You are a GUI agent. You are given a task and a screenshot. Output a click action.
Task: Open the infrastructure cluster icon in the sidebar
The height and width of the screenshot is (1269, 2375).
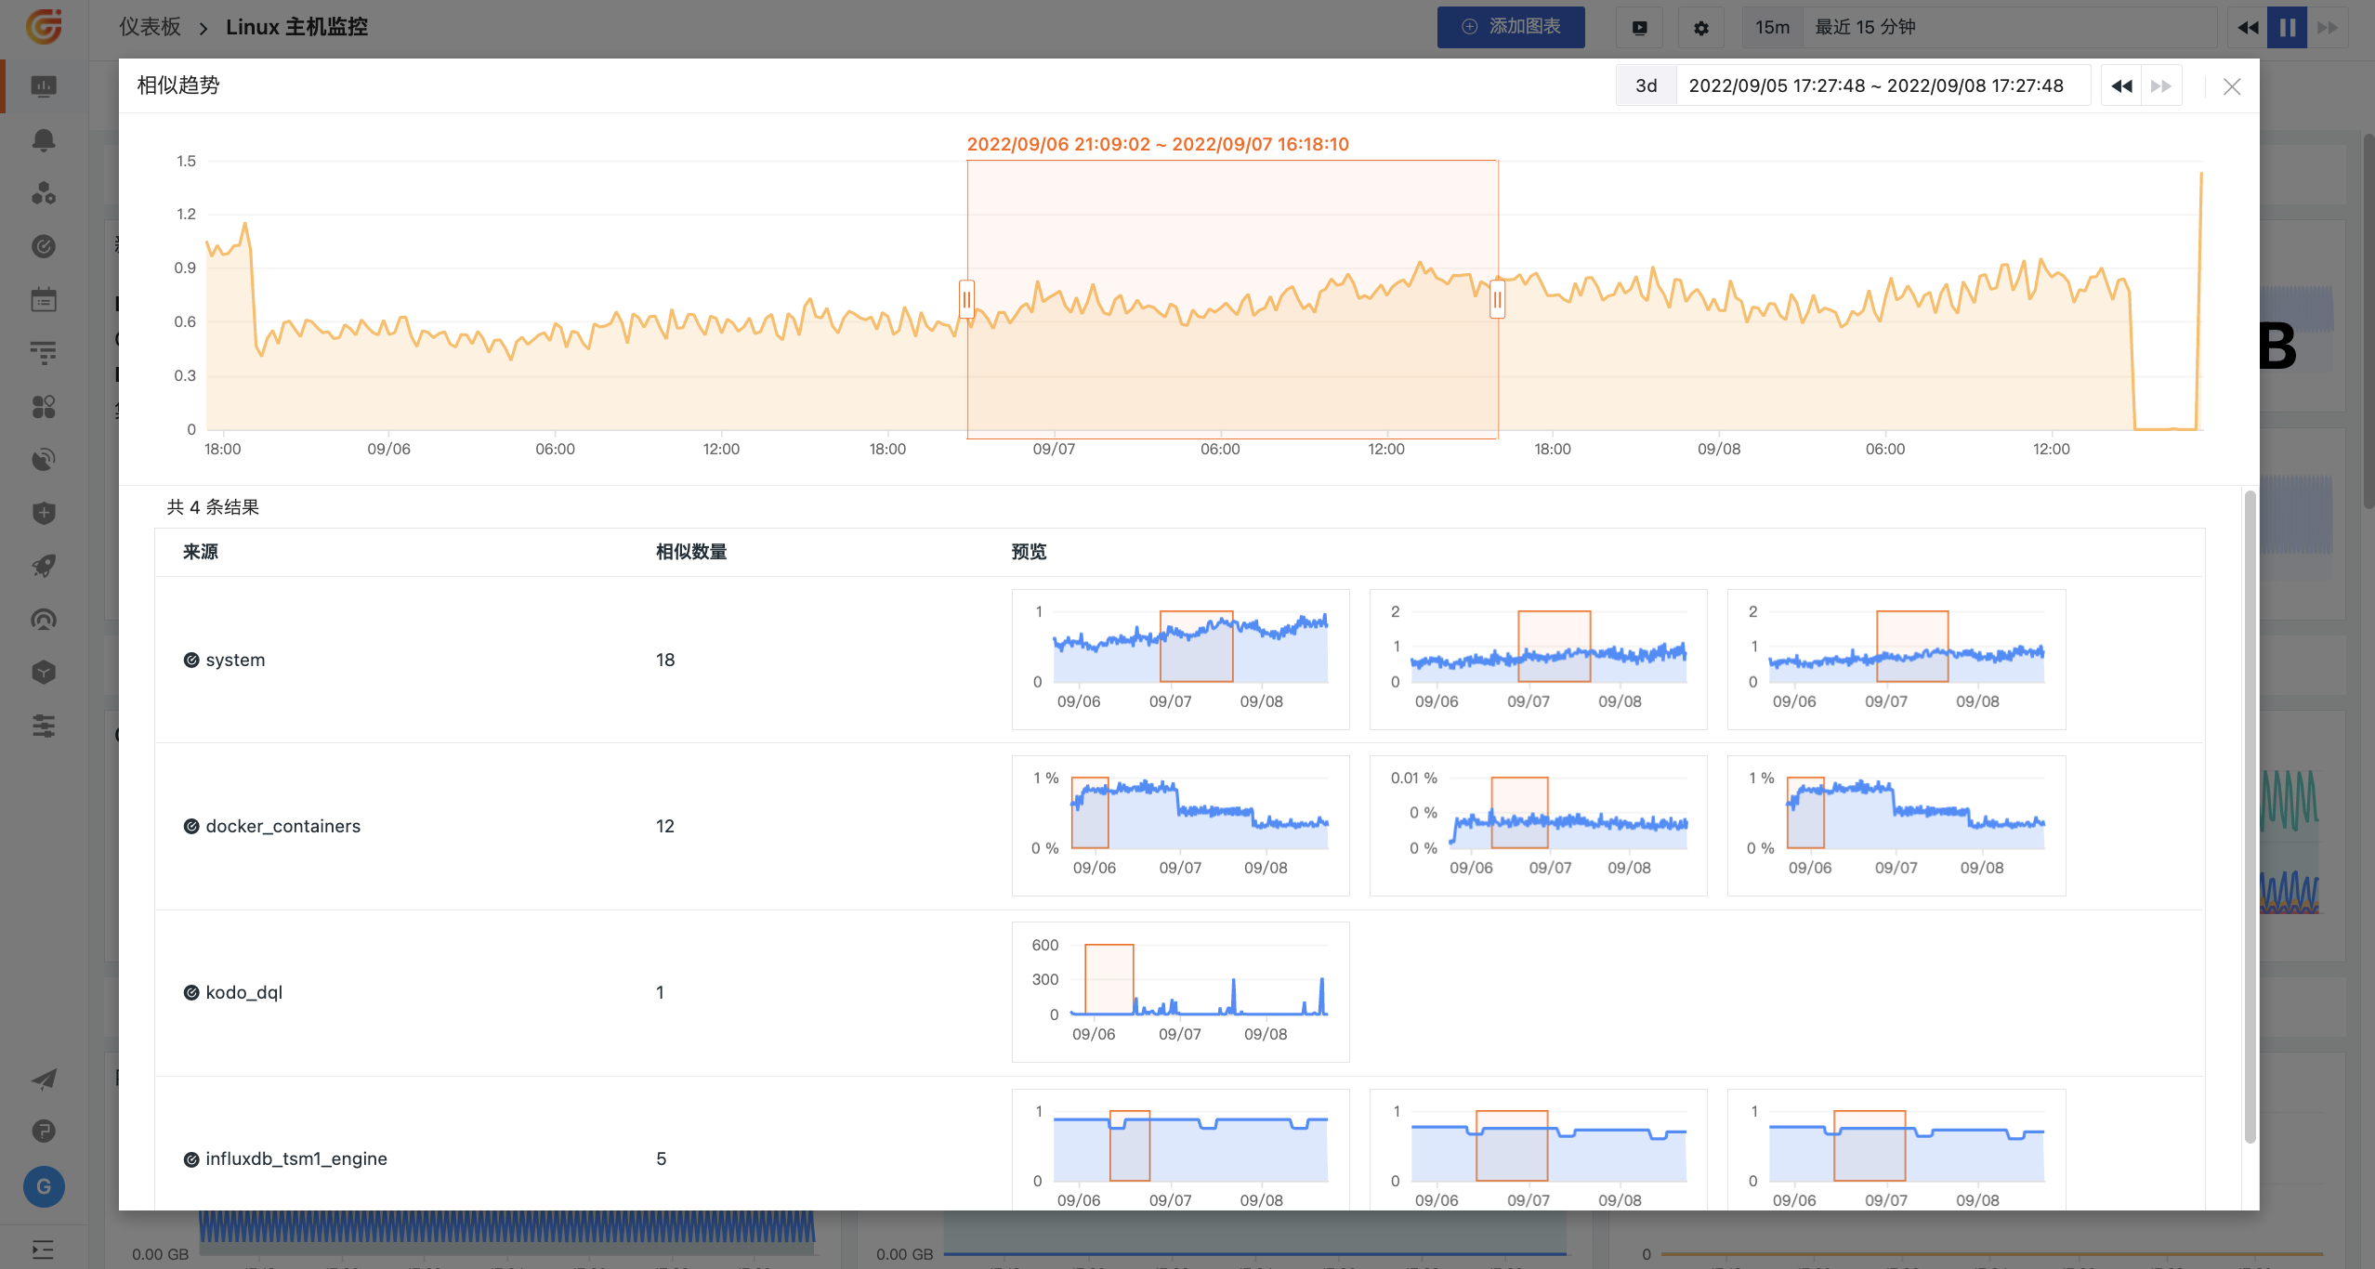pos(44,193)
